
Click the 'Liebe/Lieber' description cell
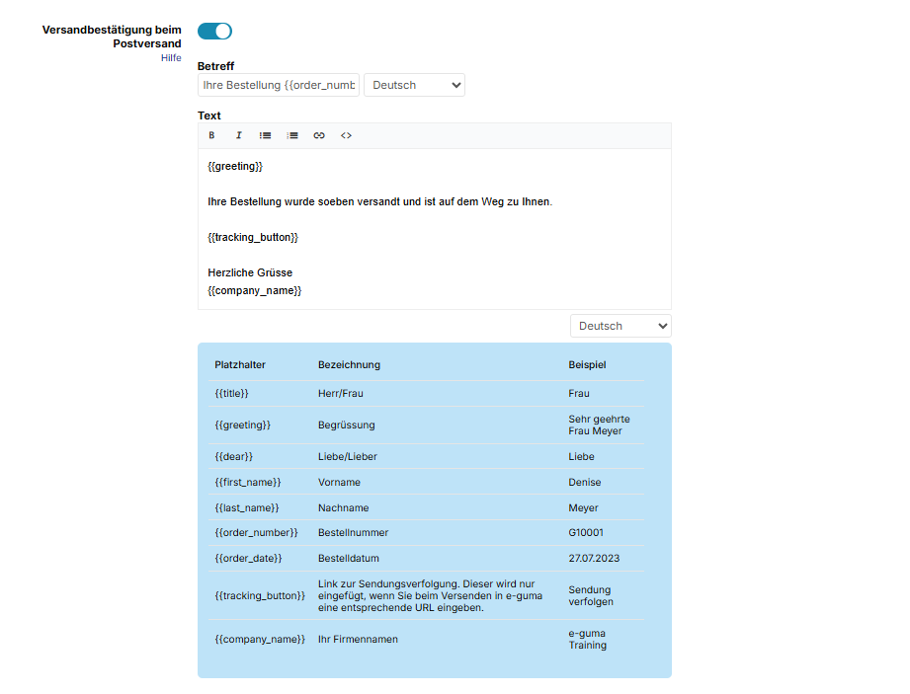pyautogui.click(x=348, y=456)
